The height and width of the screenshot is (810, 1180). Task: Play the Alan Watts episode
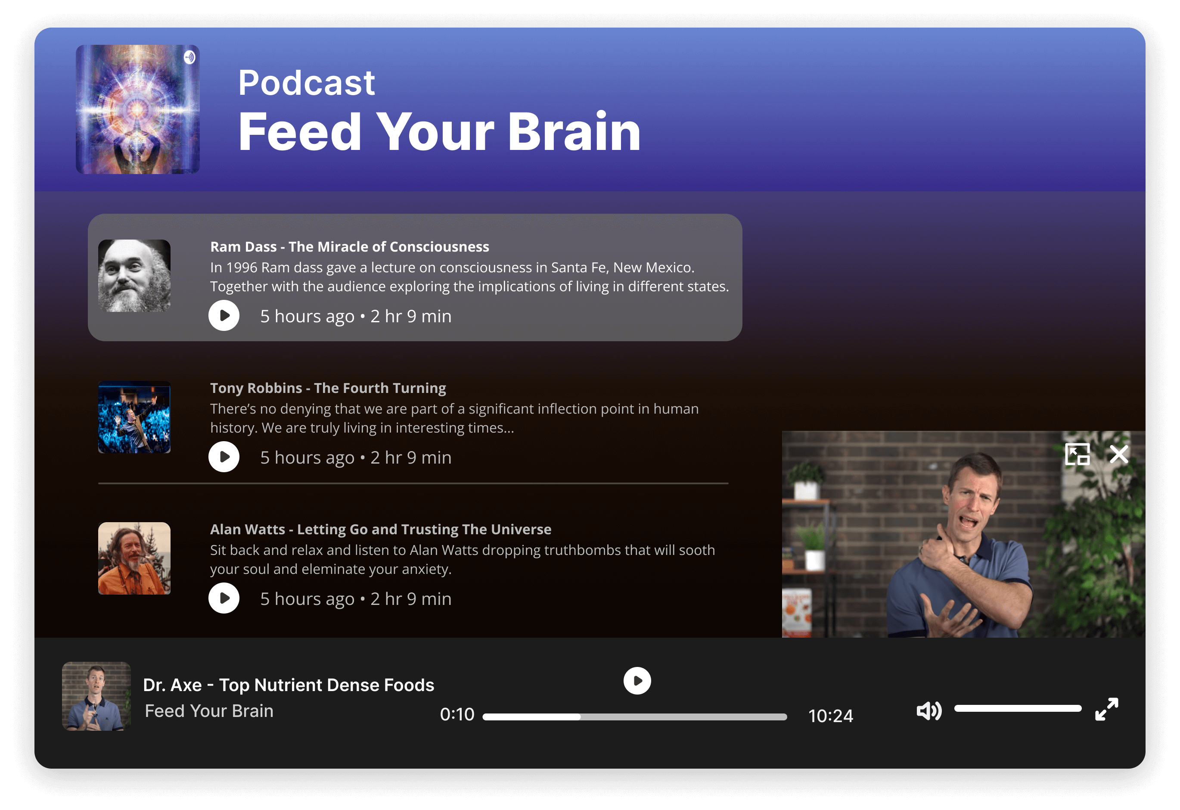click(224, 598)
